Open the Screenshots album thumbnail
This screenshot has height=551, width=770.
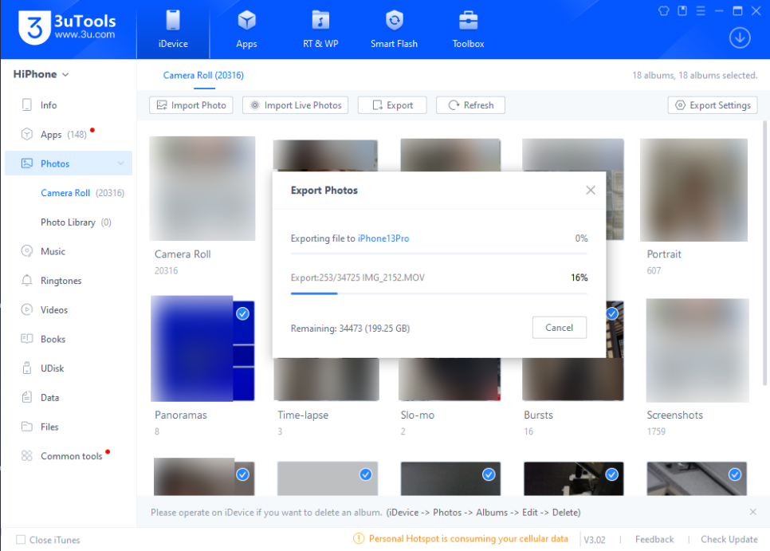click(697, 350)
